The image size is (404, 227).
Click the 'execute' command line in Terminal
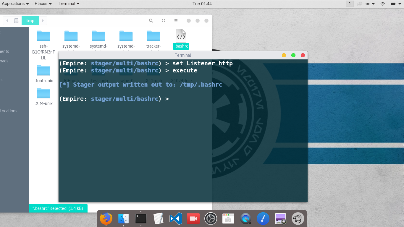click(128, 70)
